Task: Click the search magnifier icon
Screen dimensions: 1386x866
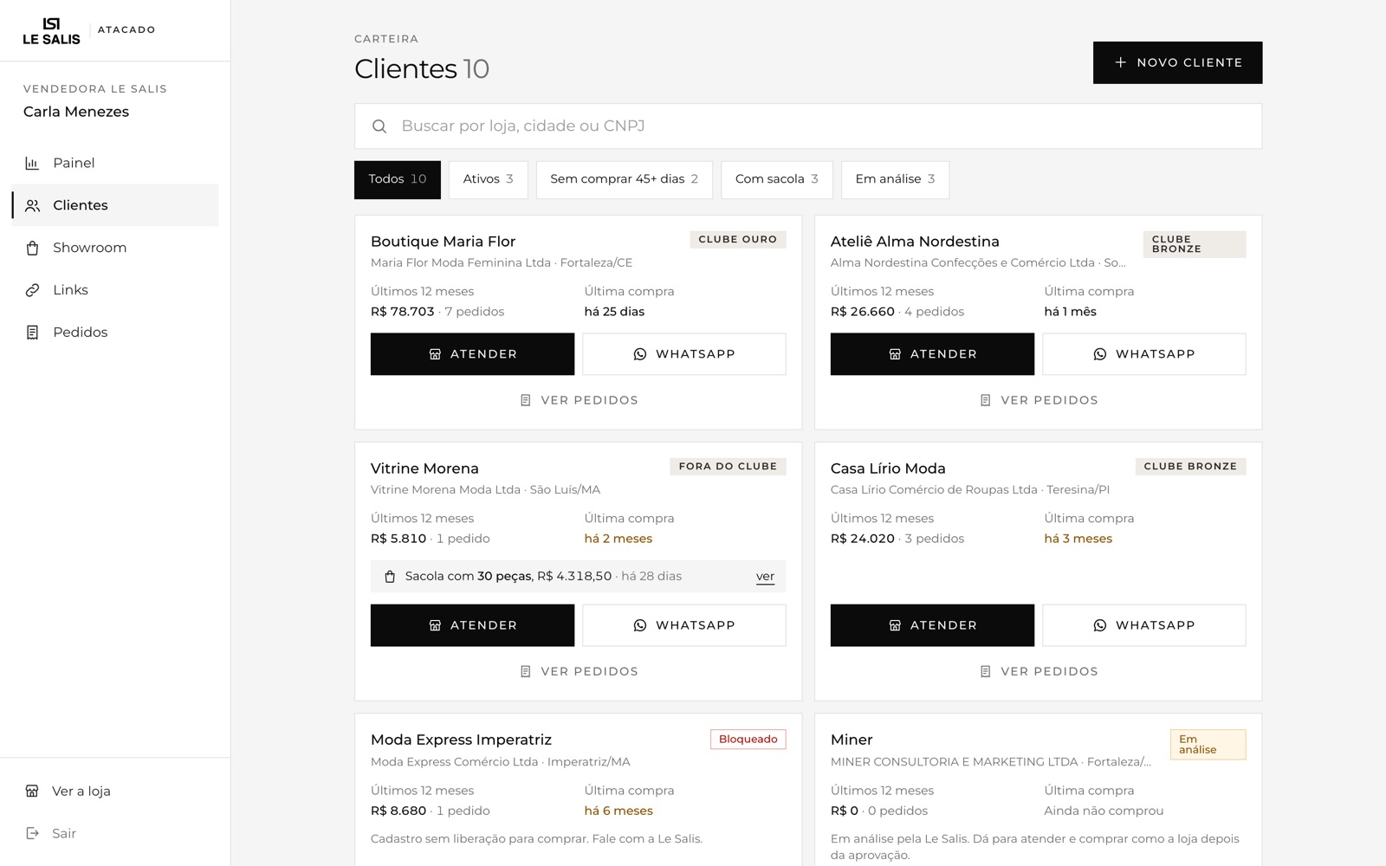Action: [379, 126]
